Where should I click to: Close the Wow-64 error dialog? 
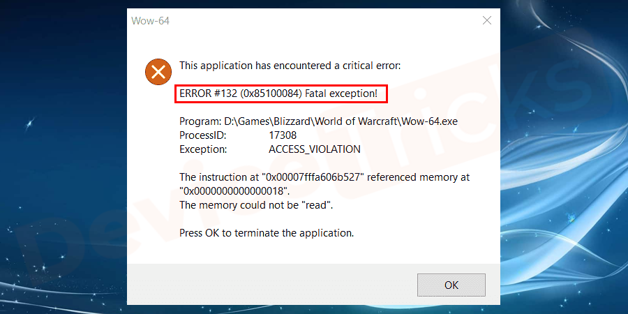click(x=486, y=20)
